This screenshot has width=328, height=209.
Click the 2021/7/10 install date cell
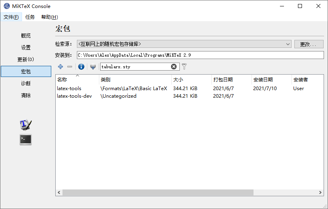pyautogui.click(x=265, y=89)
